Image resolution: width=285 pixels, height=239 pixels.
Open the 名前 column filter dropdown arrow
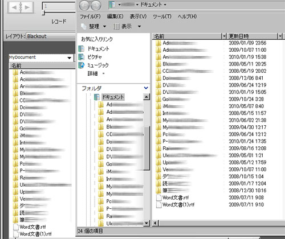pos(224,36)
